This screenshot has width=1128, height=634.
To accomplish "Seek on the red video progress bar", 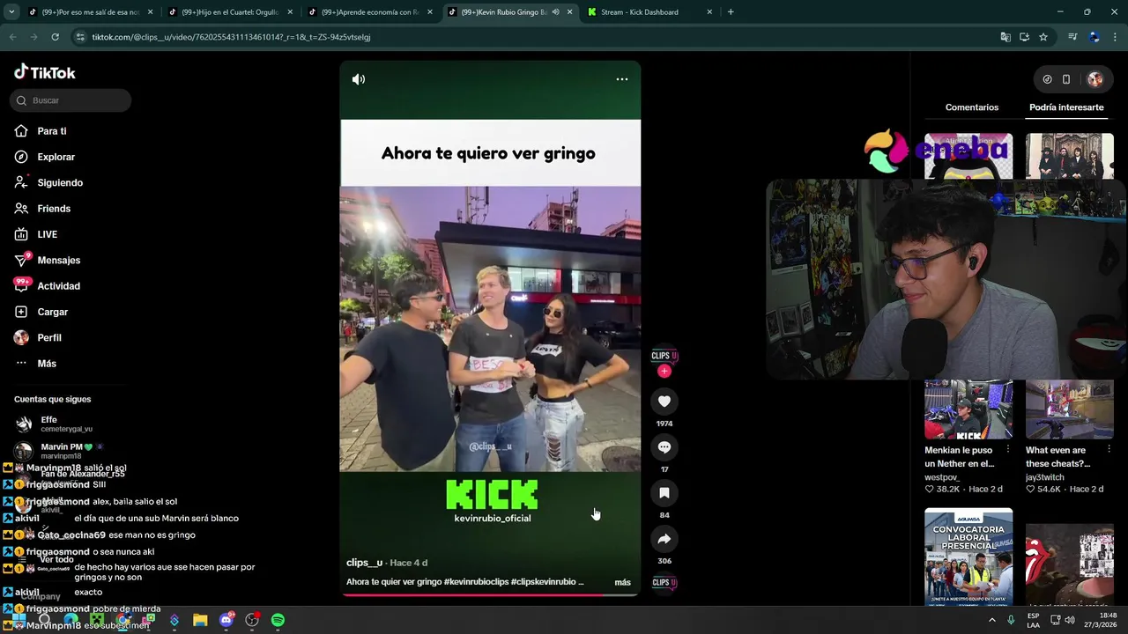I will [x=490, y=594].
